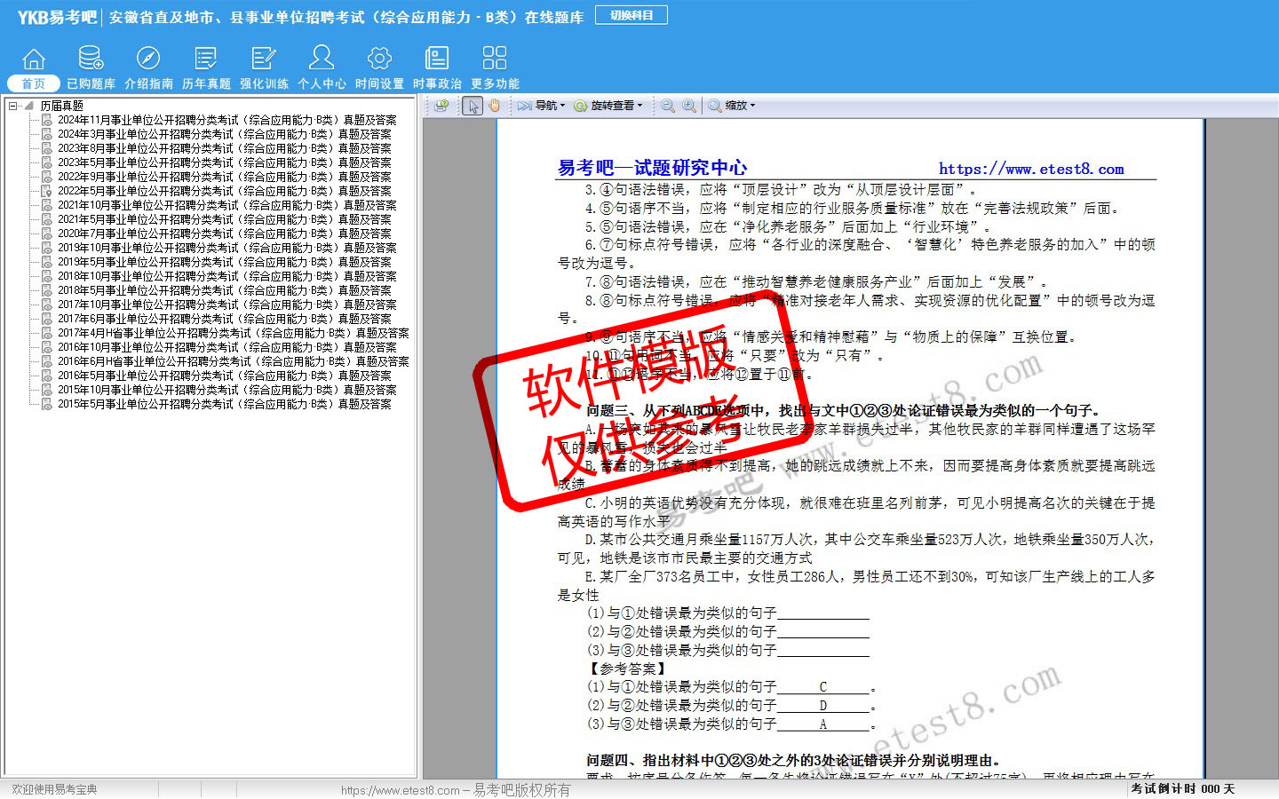Open the 旋转查看 dropdown

click(x=608, y=106)
